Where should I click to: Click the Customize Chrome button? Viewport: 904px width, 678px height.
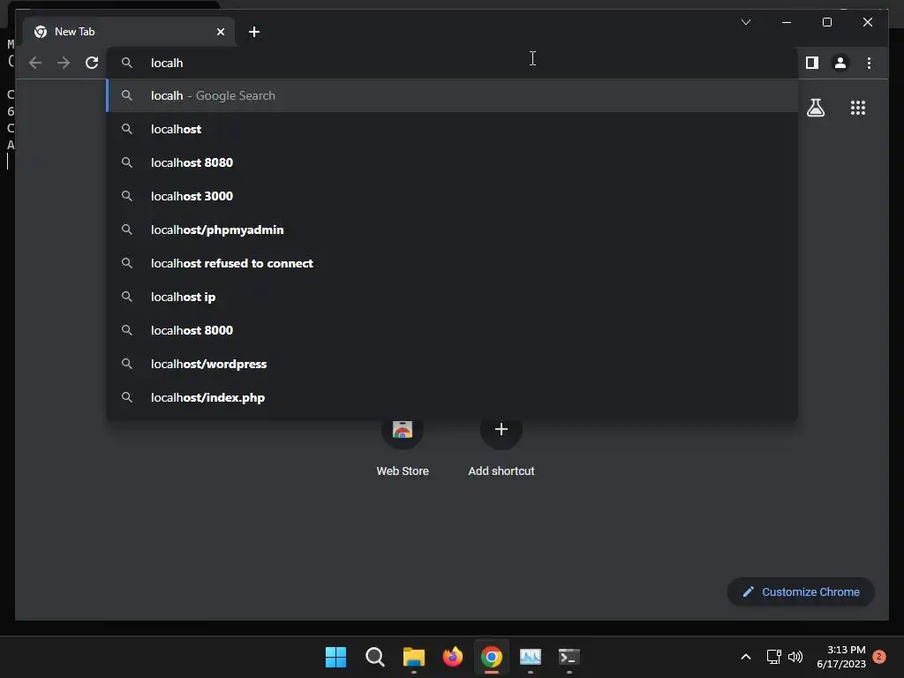(801, 592)
